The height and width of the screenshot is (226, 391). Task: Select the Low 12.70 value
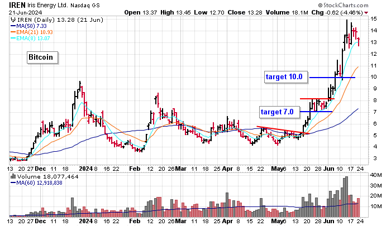click(209, 12)
